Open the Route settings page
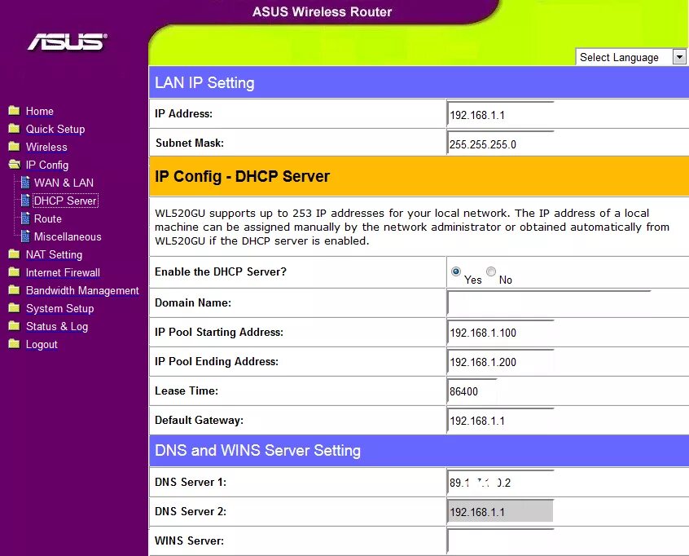The image size is (689, 556). (48, 219)
